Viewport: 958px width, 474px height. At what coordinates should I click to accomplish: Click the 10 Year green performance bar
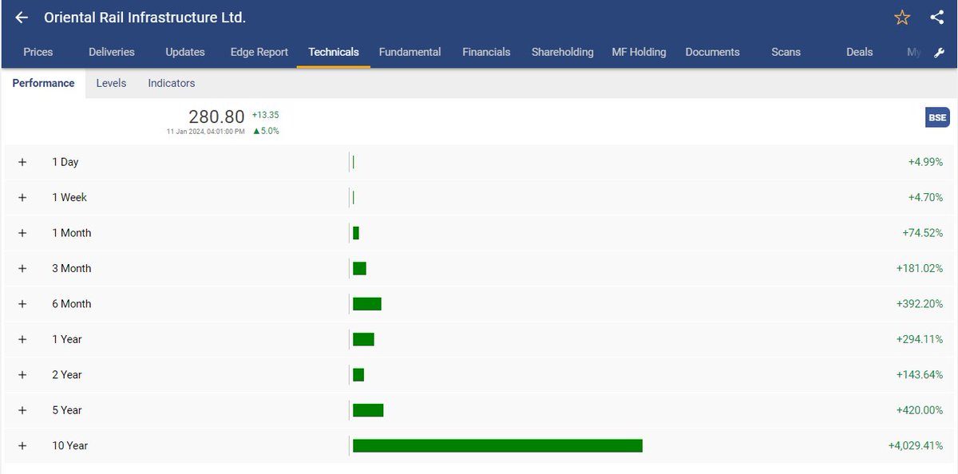[497, 445]
